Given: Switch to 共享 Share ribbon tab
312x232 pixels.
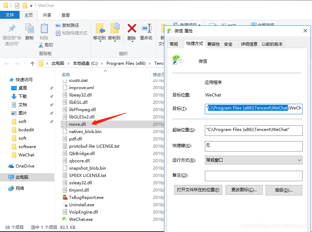Looking at the screenshot, I should [47, 15].
